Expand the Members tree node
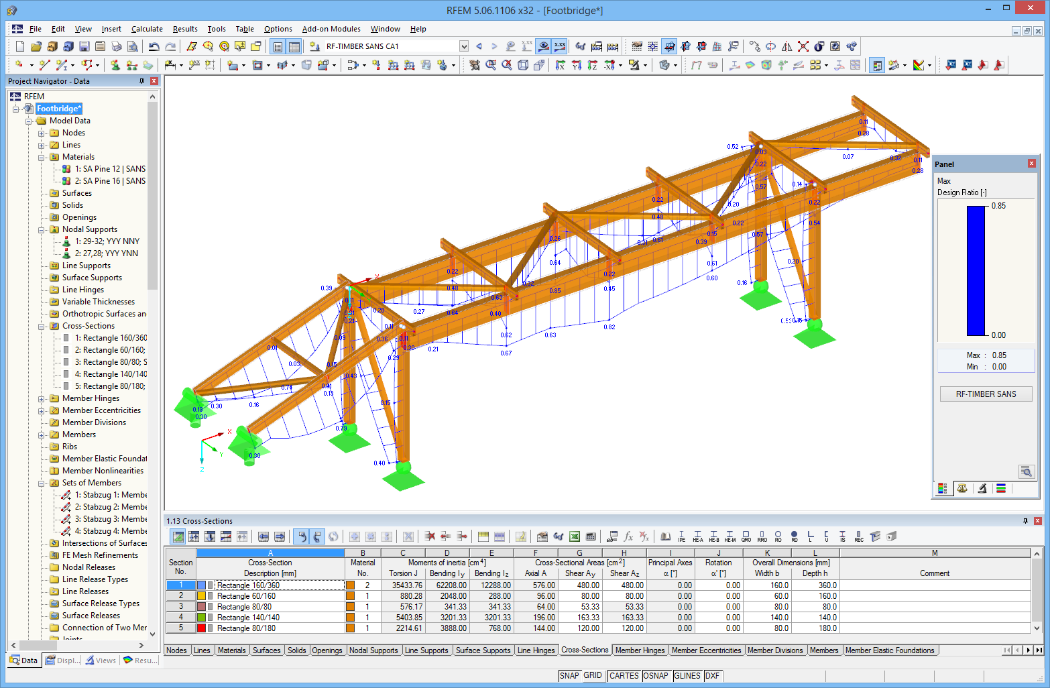Screen dimensions: 1050x688 click(x=42, y=434)
